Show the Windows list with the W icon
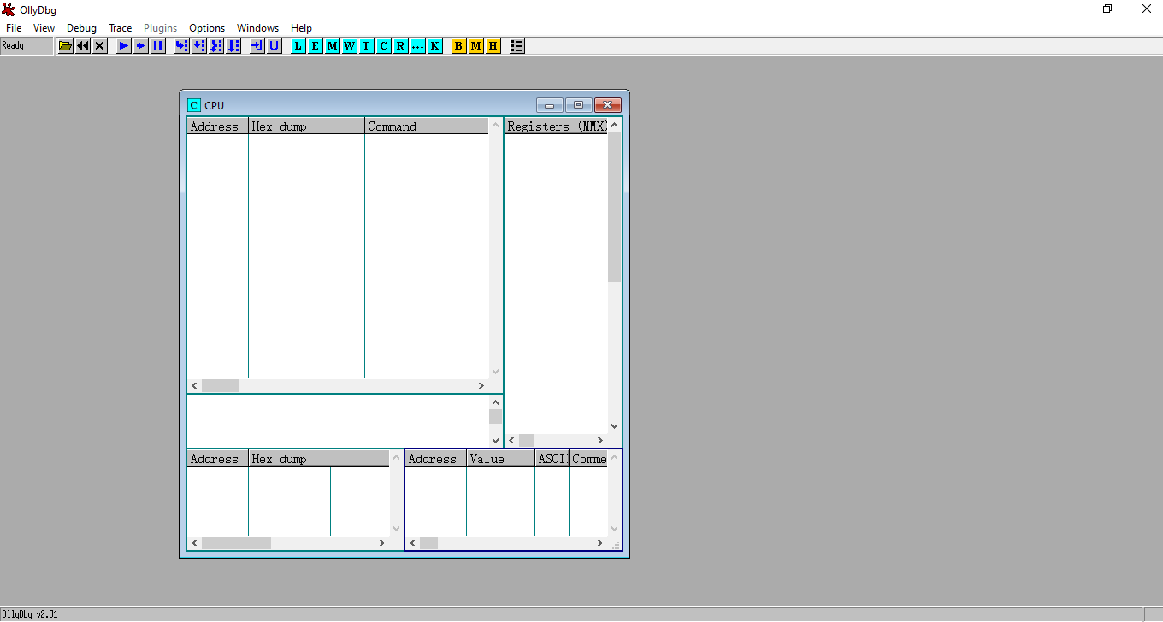Viewport: 1163px width, 622px height. click(350, 46)
